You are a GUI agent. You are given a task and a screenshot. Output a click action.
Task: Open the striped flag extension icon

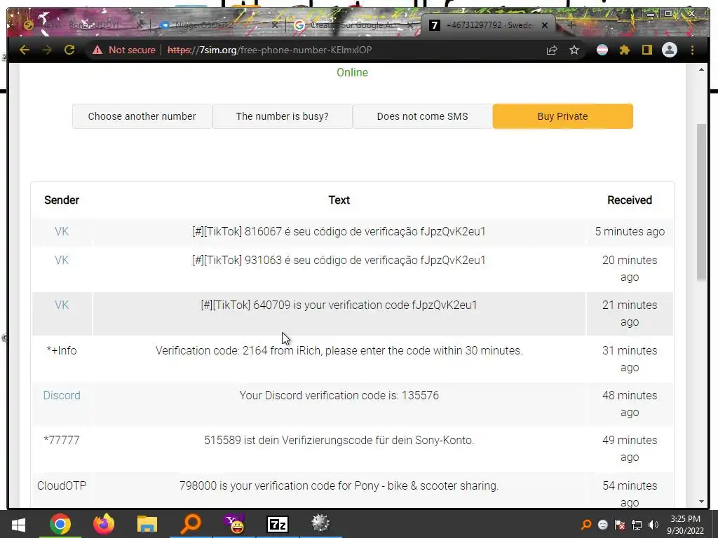[x=602, y=50]
